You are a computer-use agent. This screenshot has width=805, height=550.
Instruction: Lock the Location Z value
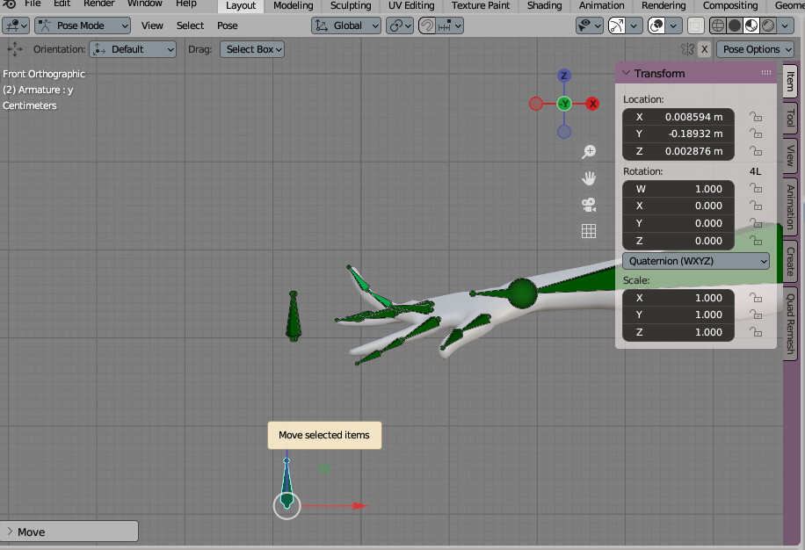pyautogui.click(x=756, y=151)
